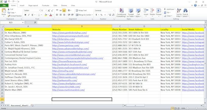Click the Cut scissors icon

click(9, 9)
